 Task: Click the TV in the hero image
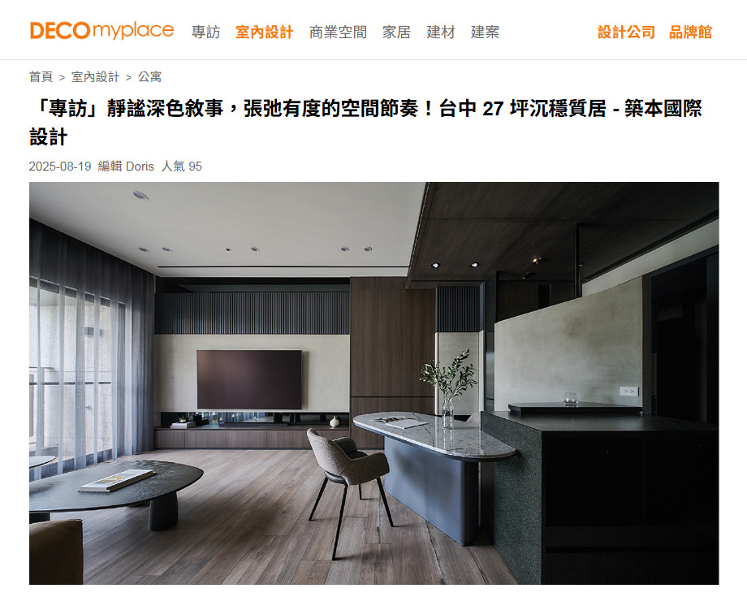coord(249,380)
